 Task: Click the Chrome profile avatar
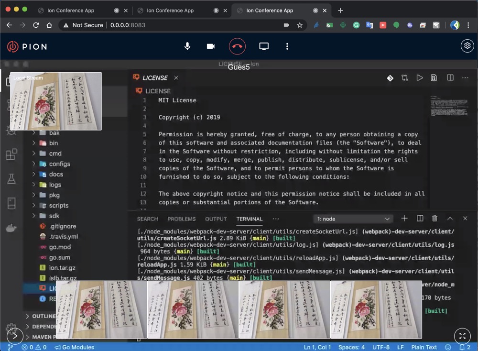(x=455, y=25)
